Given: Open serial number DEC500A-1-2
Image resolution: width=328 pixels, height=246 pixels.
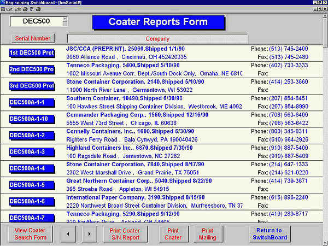Looking at the screenshot, I should point(32,136).
